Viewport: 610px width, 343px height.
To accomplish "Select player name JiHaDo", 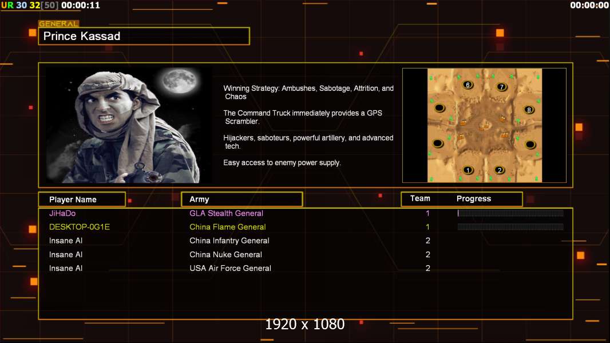I will (62, 213).
